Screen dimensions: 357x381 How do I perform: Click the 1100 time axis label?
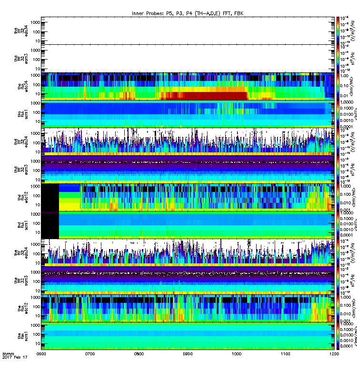point(285,354)
